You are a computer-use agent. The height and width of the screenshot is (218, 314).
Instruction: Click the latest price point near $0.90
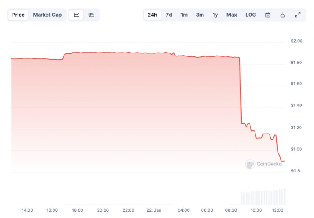pyautogui.click(x=283, y=161)
